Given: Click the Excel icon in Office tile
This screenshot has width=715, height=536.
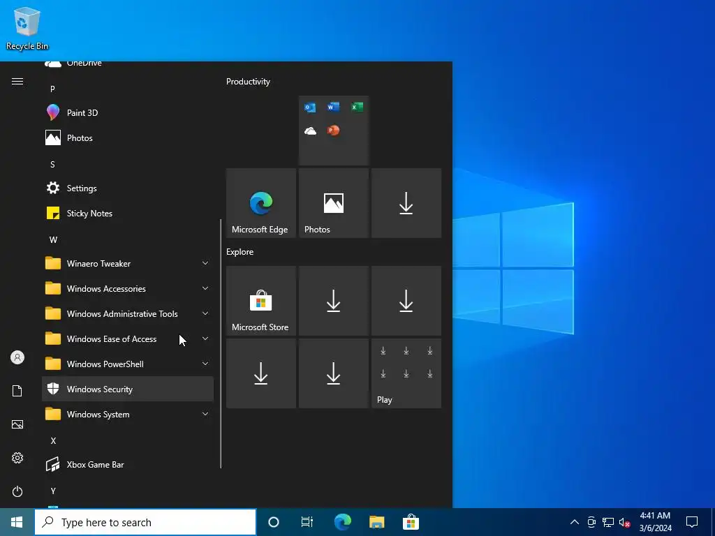Looking at the screenshot, I should (x=357, y=107).
